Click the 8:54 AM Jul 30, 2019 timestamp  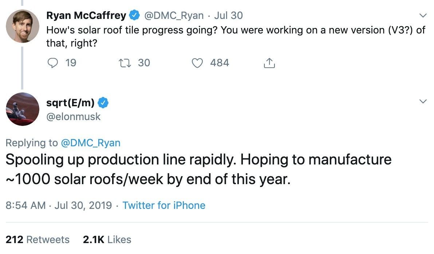[59, 205]
